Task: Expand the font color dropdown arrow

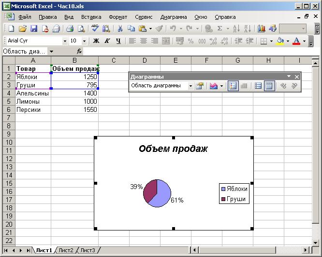Action: 304,41
